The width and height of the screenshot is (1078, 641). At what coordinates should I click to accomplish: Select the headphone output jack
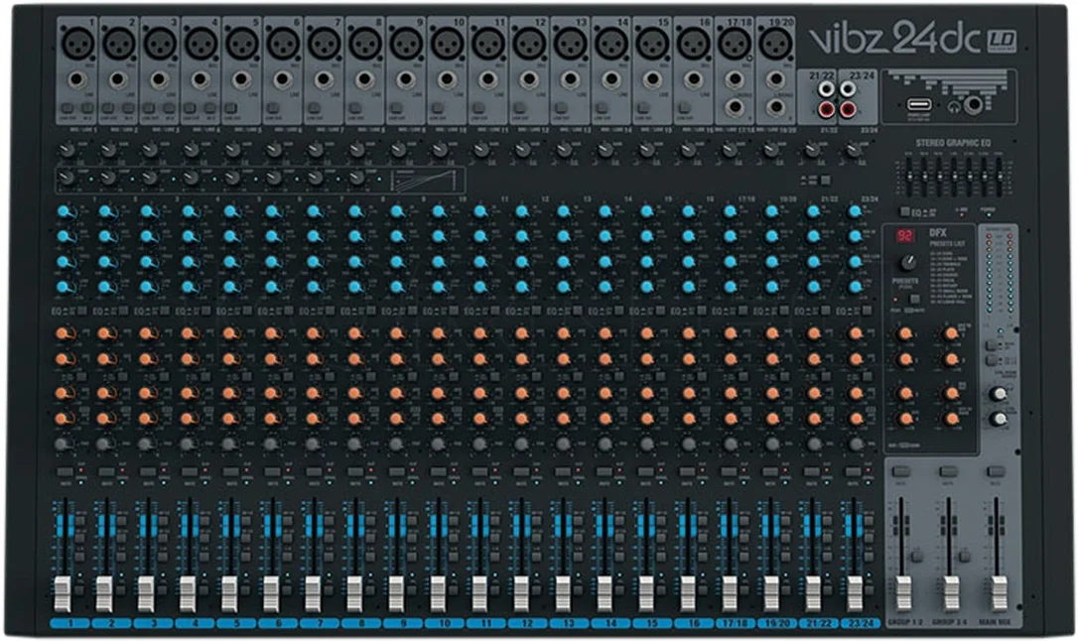[973, 105]
